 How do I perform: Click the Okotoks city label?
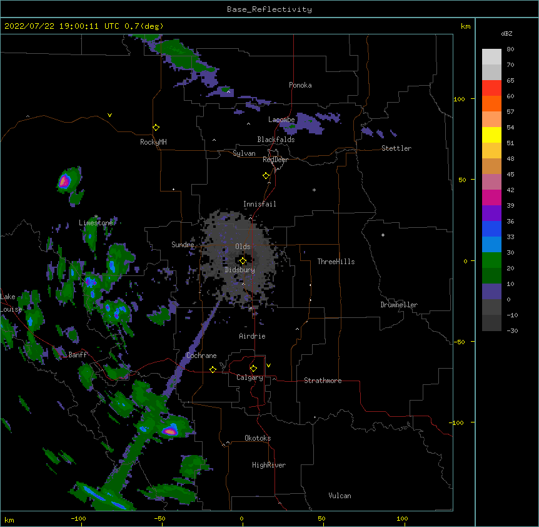coord(258,438)
